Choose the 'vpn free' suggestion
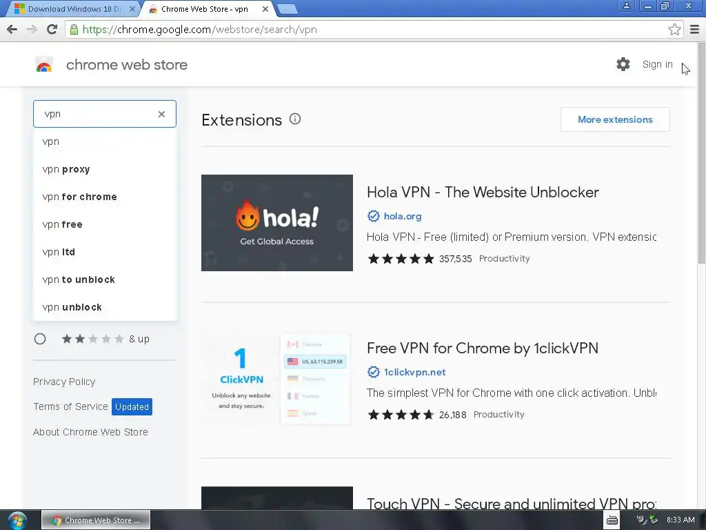This screenshot has height=530, width=706. pos(105,224)
